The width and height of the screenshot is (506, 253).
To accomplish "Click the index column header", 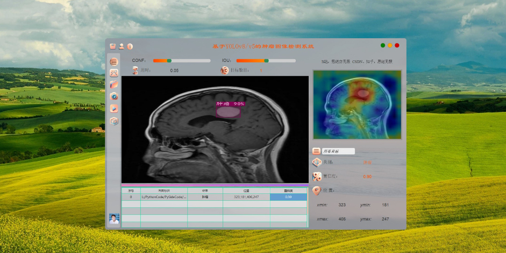I will click(131, 191).
